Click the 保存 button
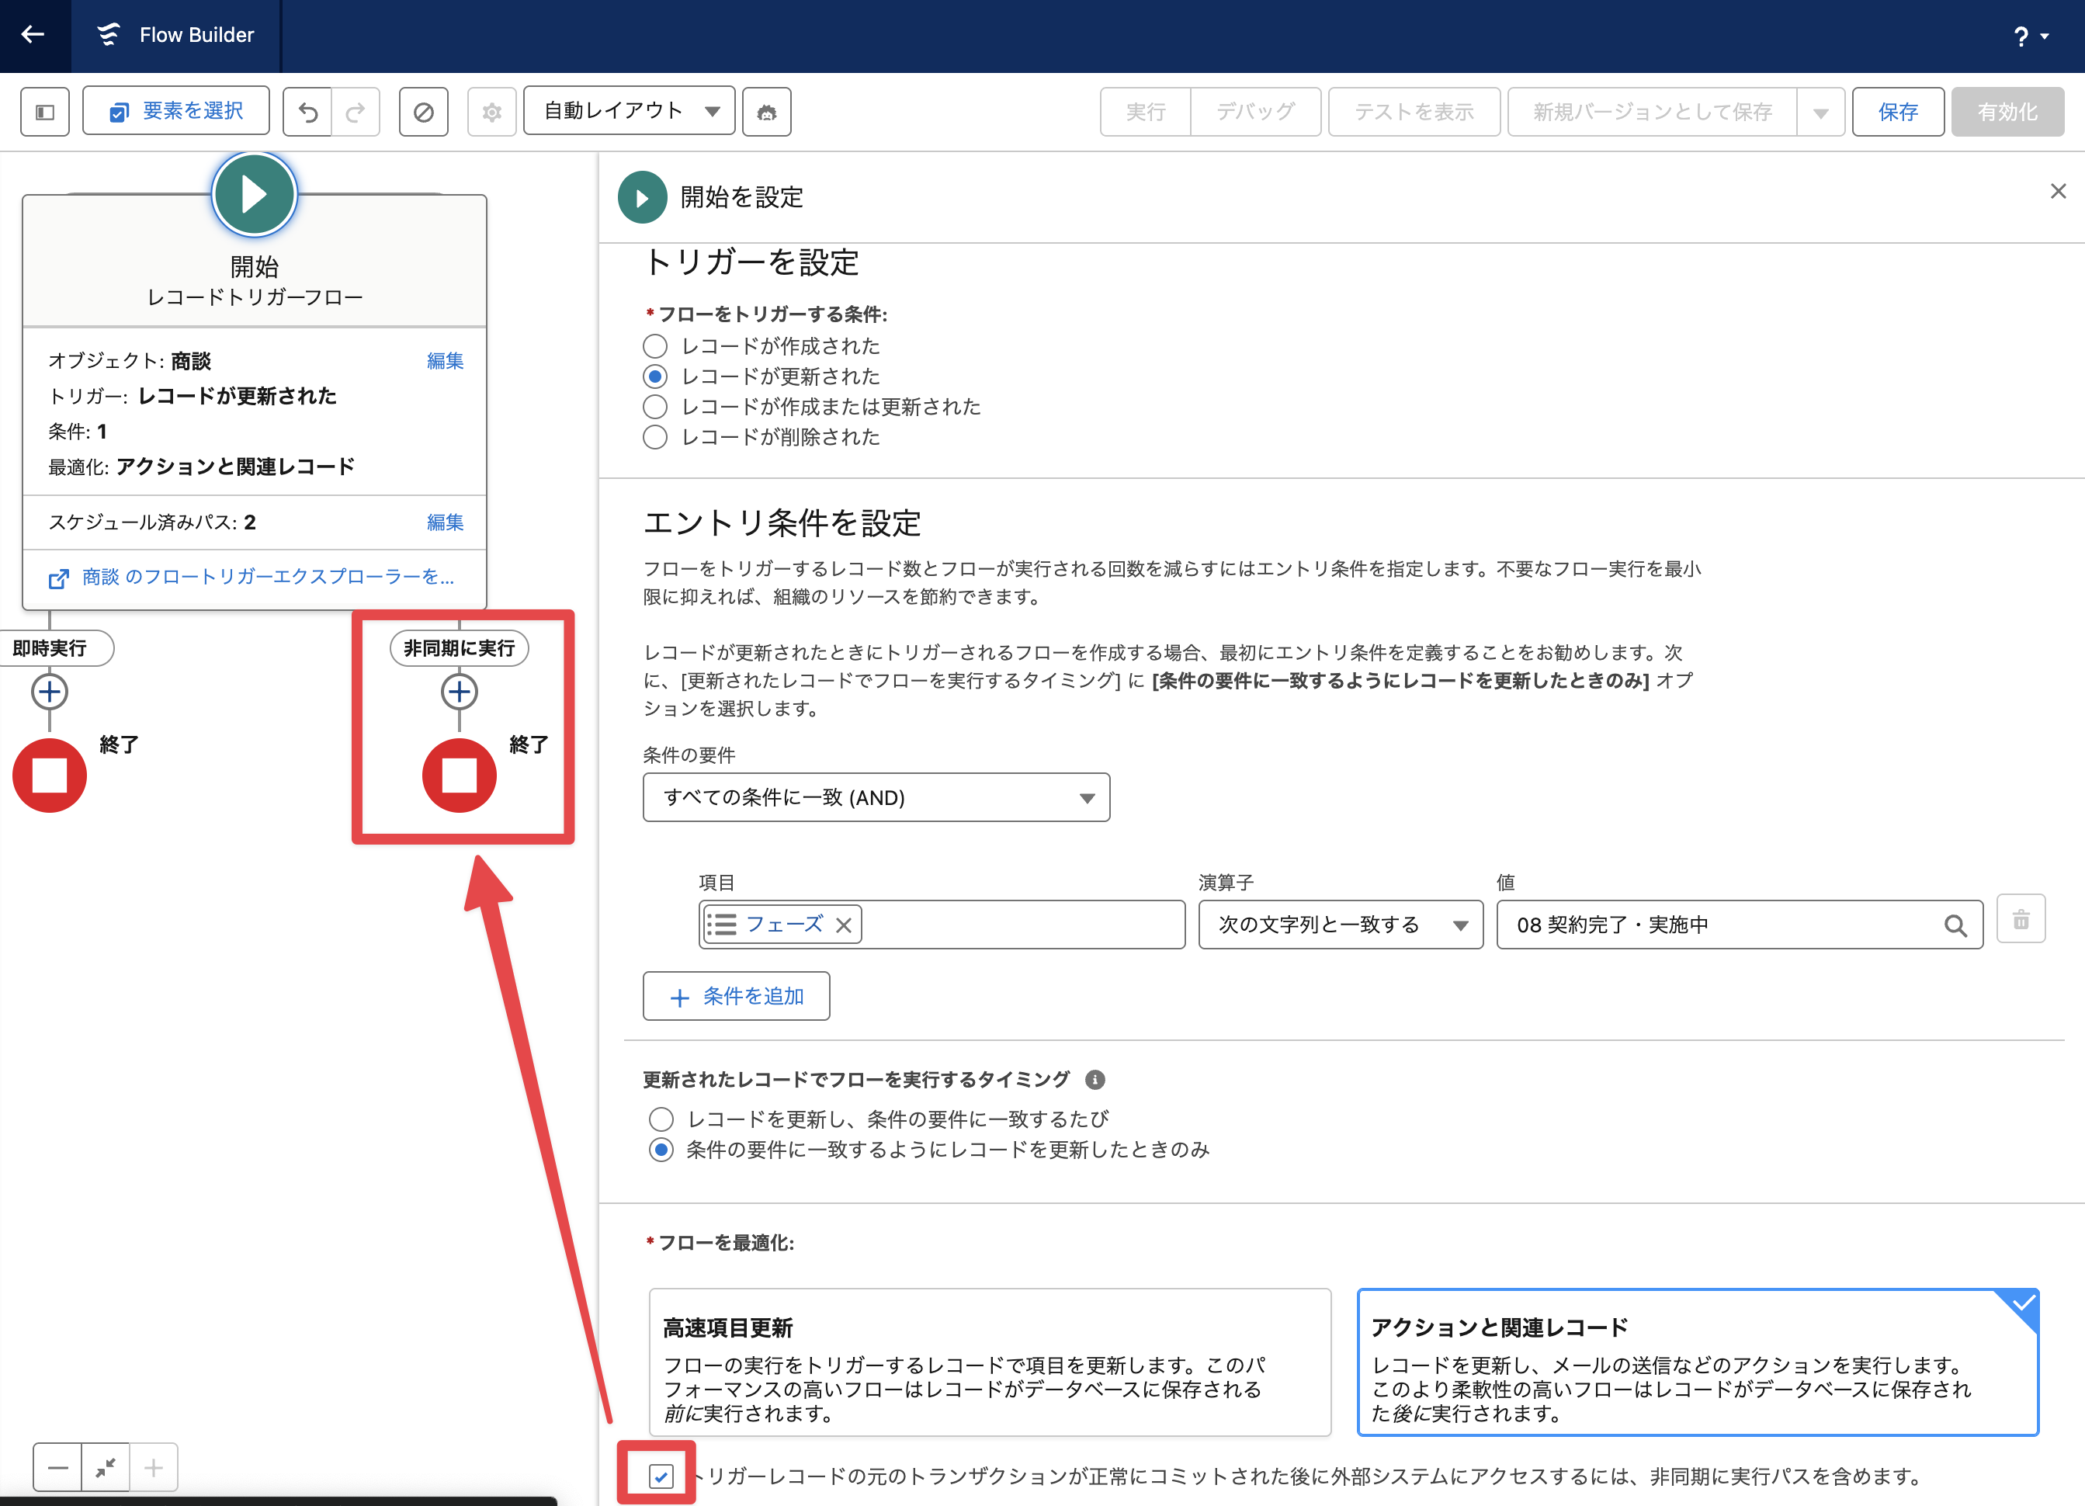Viewport: 2085px width, 1506px height. tap(1897, 112)
